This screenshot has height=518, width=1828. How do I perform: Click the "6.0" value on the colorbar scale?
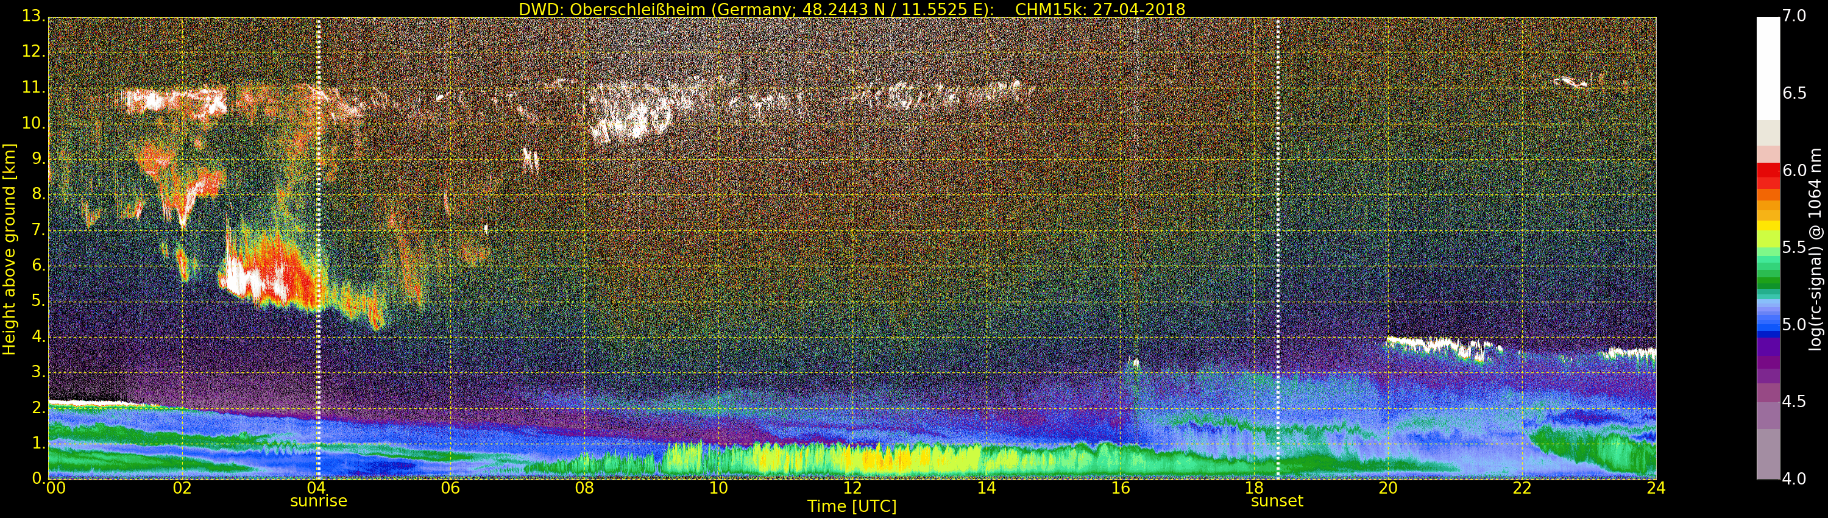[x=1794, y=171]
